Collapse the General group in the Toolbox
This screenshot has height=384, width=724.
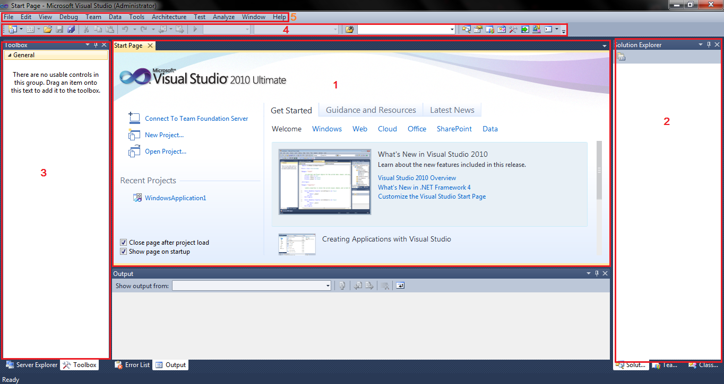click(x=11, y=55)
